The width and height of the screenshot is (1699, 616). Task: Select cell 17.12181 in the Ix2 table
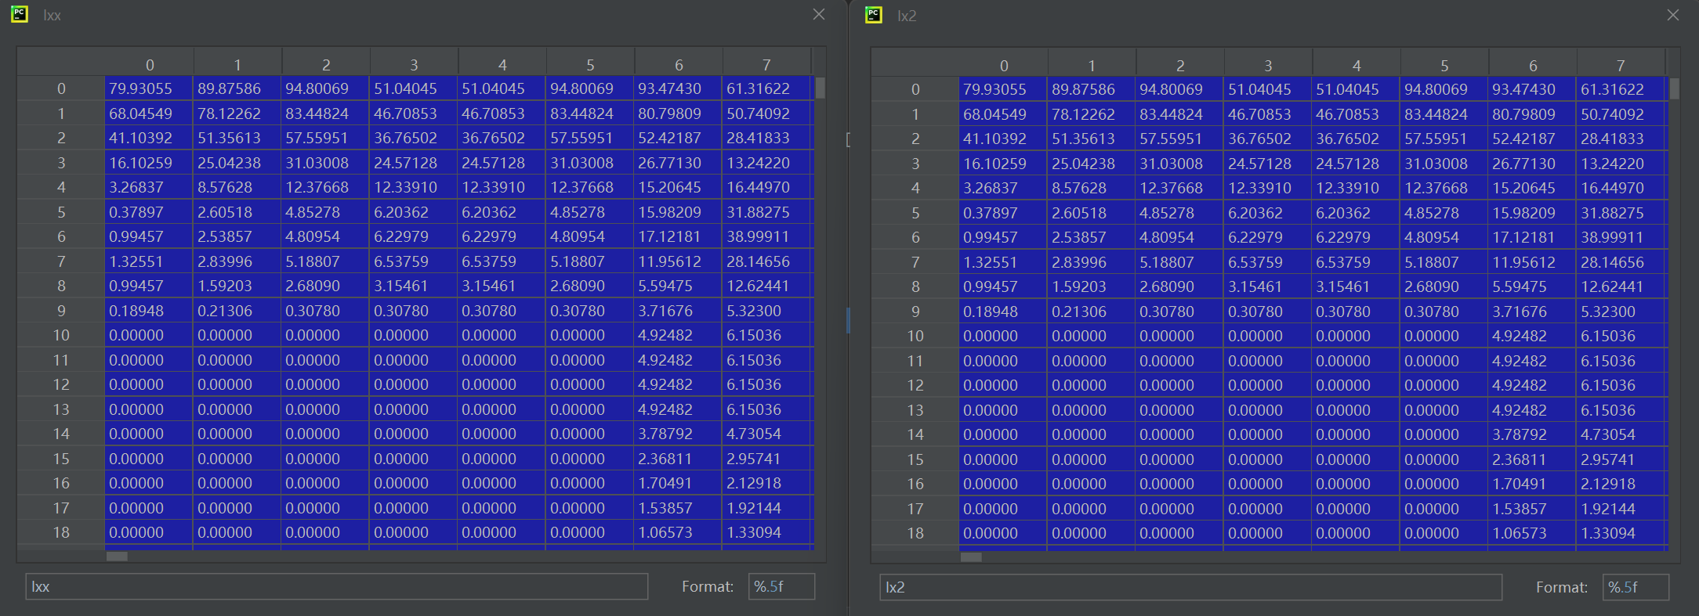(x=1532, y=237)
